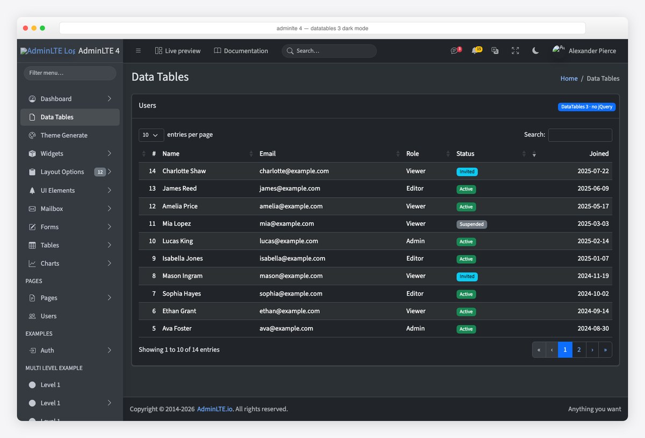Enter fullscreen using the expand icon

(x=515, y=51)
